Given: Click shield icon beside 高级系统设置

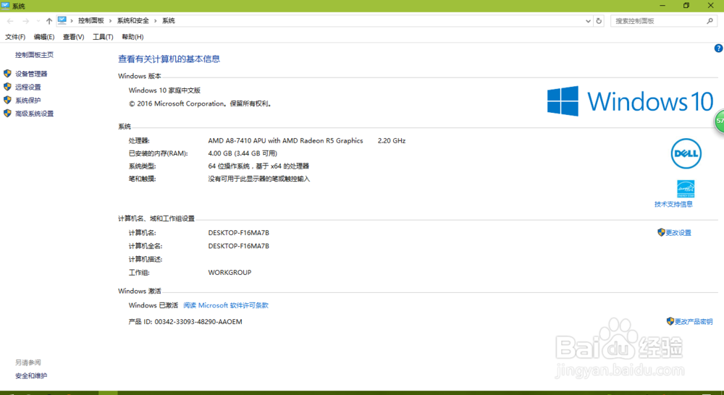Looking at the screenshot, I should tap(7, 113).
